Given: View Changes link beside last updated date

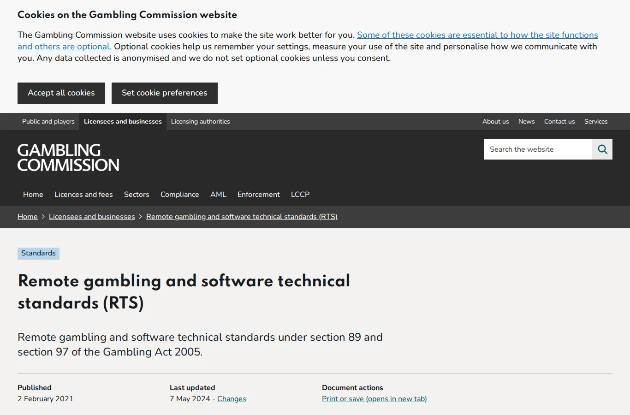Looking at the screenshot, I should coord(232,399).
